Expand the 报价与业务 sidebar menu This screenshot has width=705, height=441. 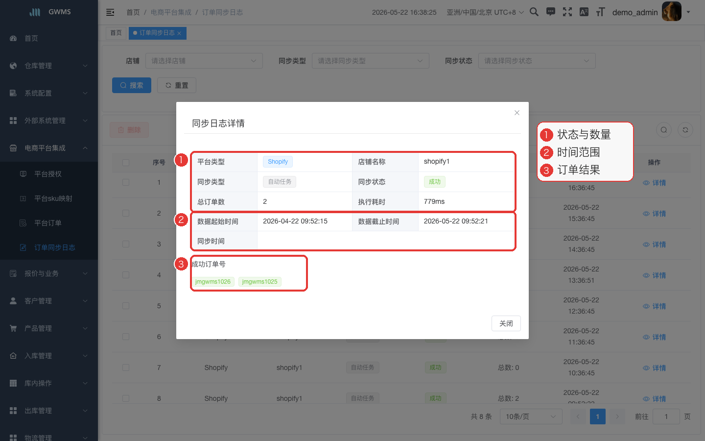point(49,273)
